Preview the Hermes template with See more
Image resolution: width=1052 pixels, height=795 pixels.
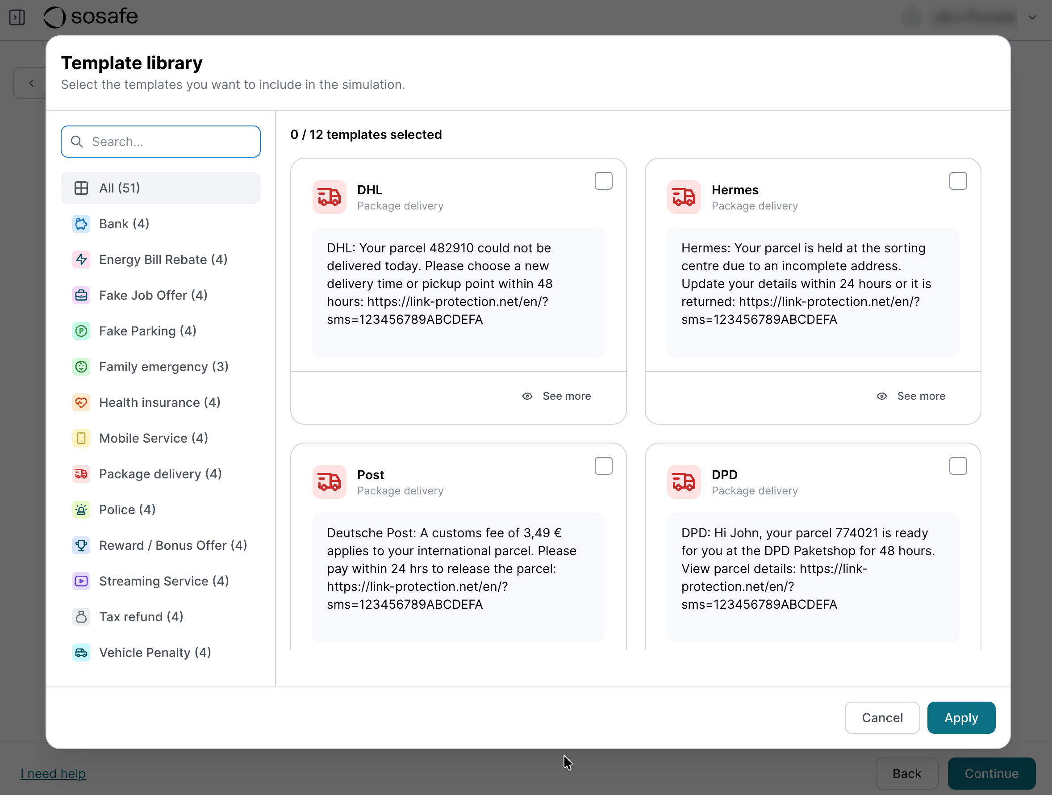911,396
